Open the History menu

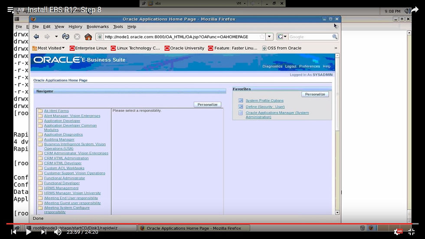pyautogui.click(x=75, y=26)
